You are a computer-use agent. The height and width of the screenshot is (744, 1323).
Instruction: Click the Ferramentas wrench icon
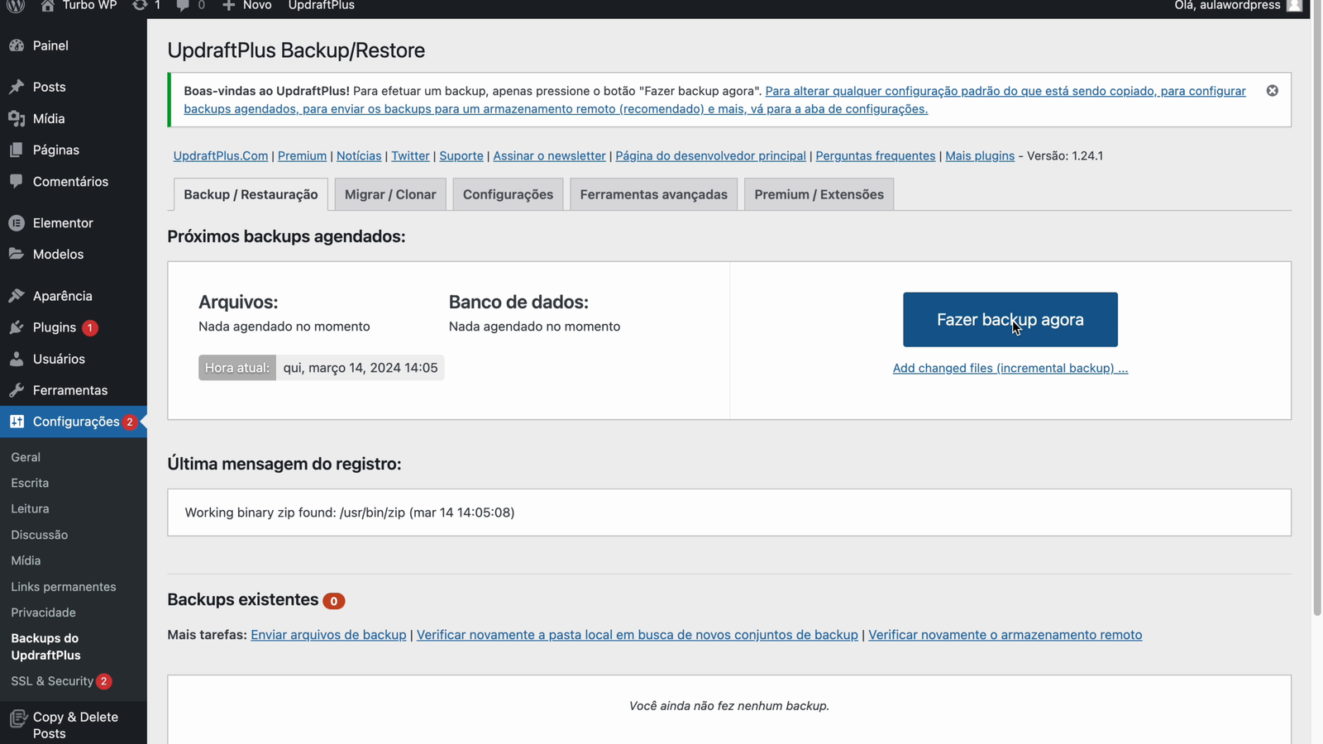(x=17, y=390)
